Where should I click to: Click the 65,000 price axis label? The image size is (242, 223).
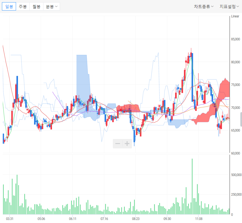pyautogui.click(x=236, y=130)
